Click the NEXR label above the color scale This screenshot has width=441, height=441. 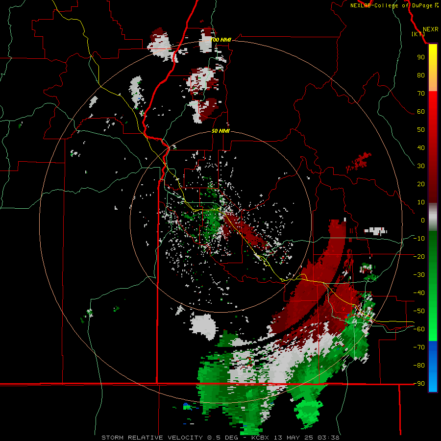pyautogui.click(x=431, y=29)
